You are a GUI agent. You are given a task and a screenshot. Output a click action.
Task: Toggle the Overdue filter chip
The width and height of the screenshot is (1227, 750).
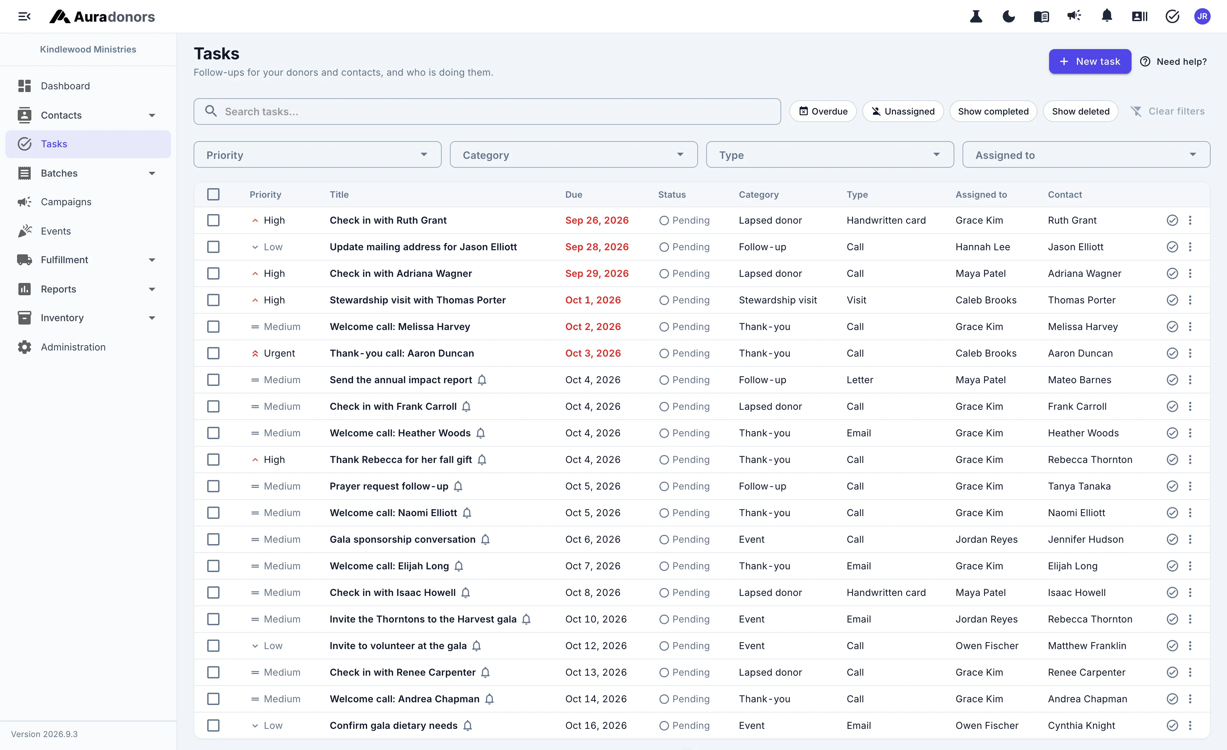point(823,111)
